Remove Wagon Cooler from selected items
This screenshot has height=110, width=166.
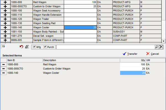click(x=4, y=73)
